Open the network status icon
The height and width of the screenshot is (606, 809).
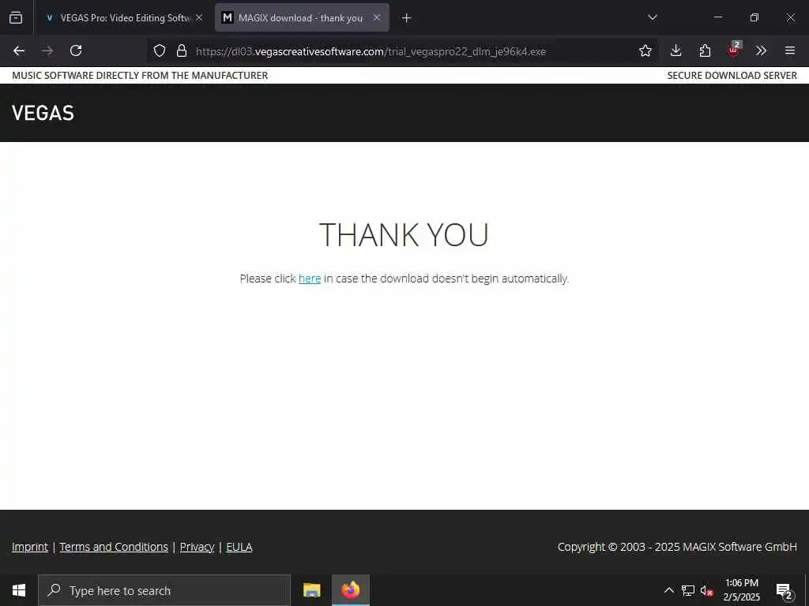[x=688, y=590]
